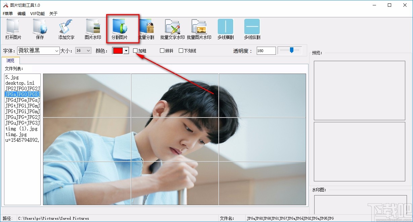
Task: Click the 保存 save icon
Action: click(40, 29)
